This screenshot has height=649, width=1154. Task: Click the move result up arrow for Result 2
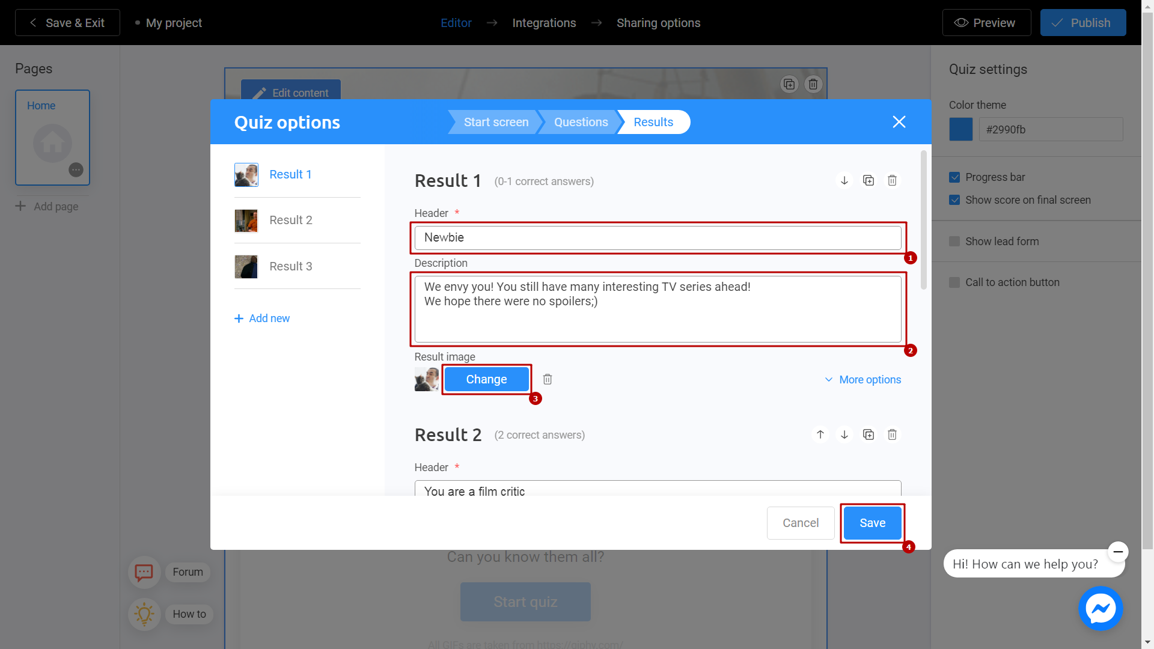point(820,434)
